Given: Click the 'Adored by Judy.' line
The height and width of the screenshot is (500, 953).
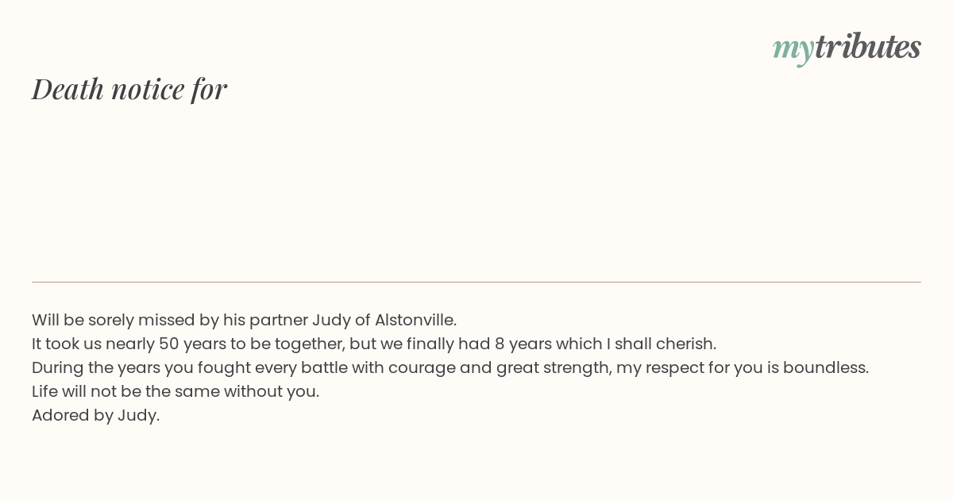Looking at the screenshot, I should pos(95,415).
